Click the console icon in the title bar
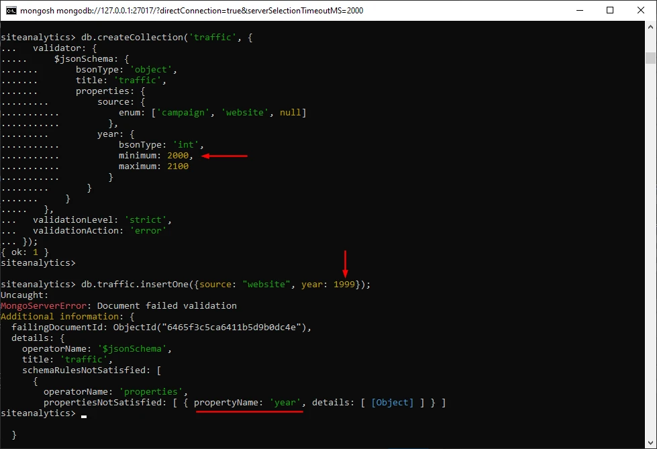The width and height of the screenshot is (657, 449). (11, 11)
